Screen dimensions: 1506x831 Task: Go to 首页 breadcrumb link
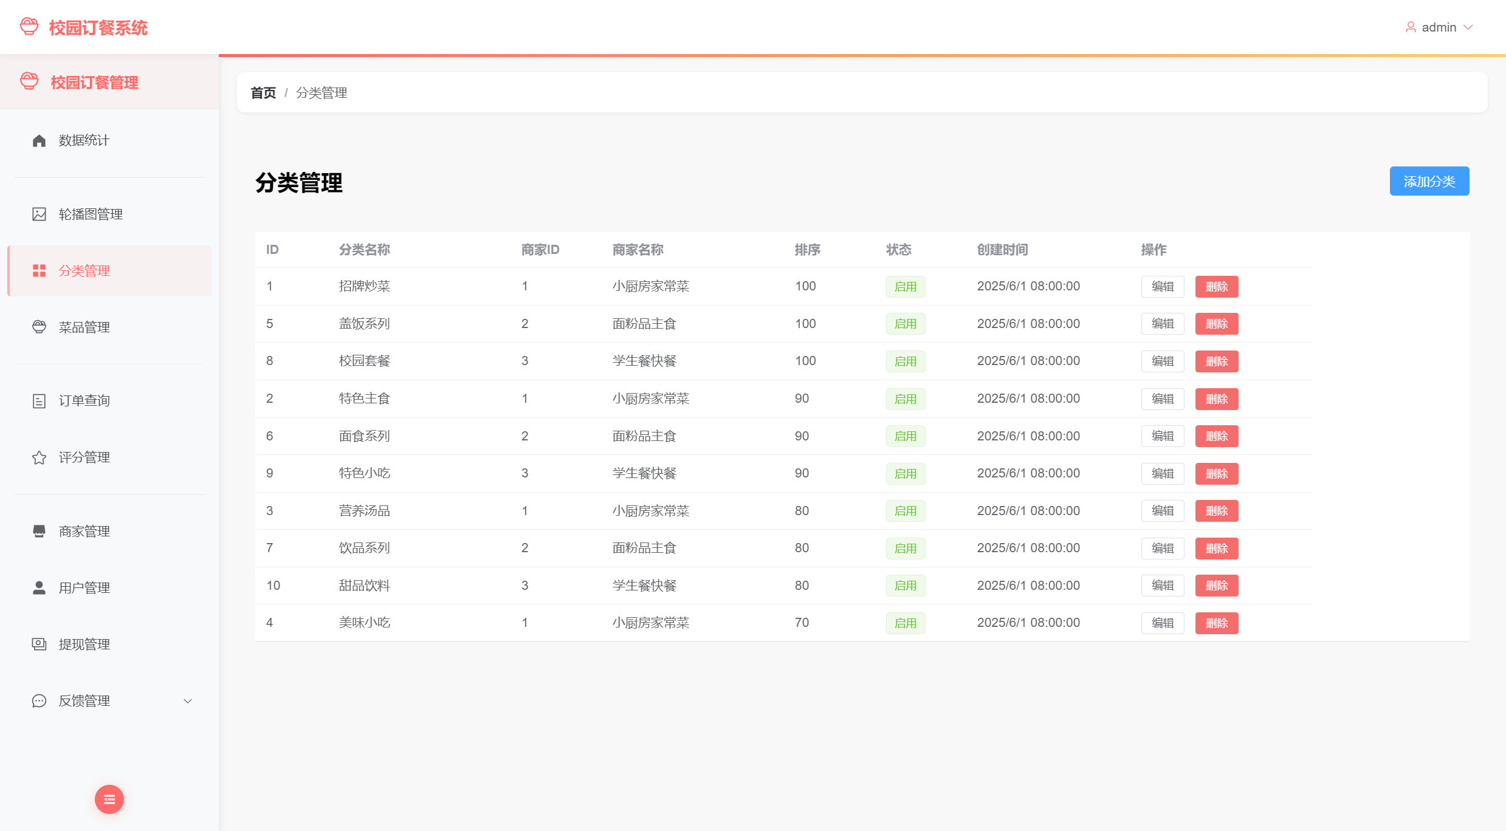pos(263,93)
